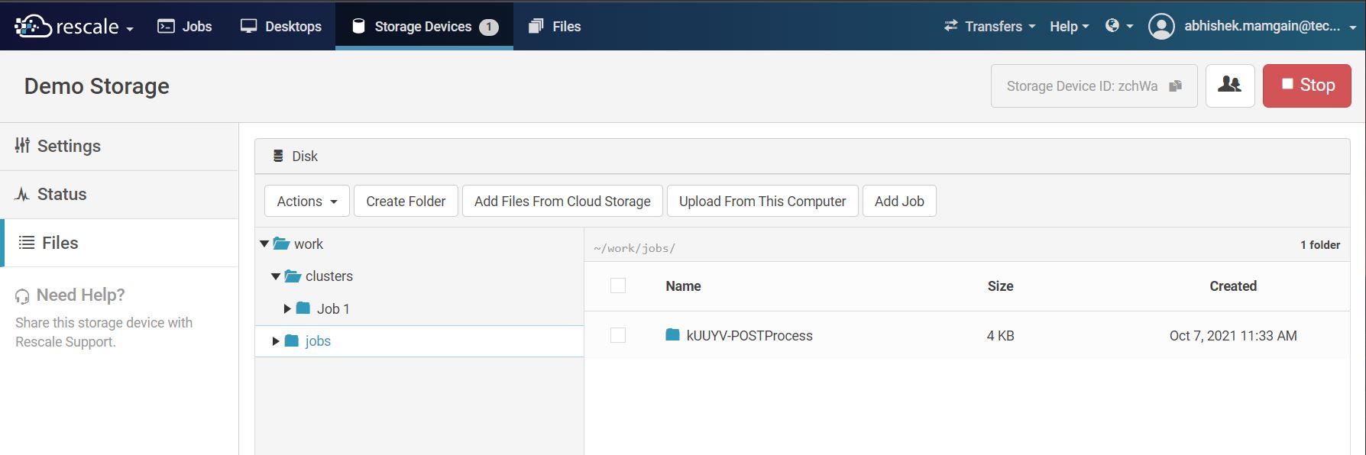Click the kUUYV-POSTProcess folder icon
Viewport: 1366px width, 455px height.
(x=672, y=334)
